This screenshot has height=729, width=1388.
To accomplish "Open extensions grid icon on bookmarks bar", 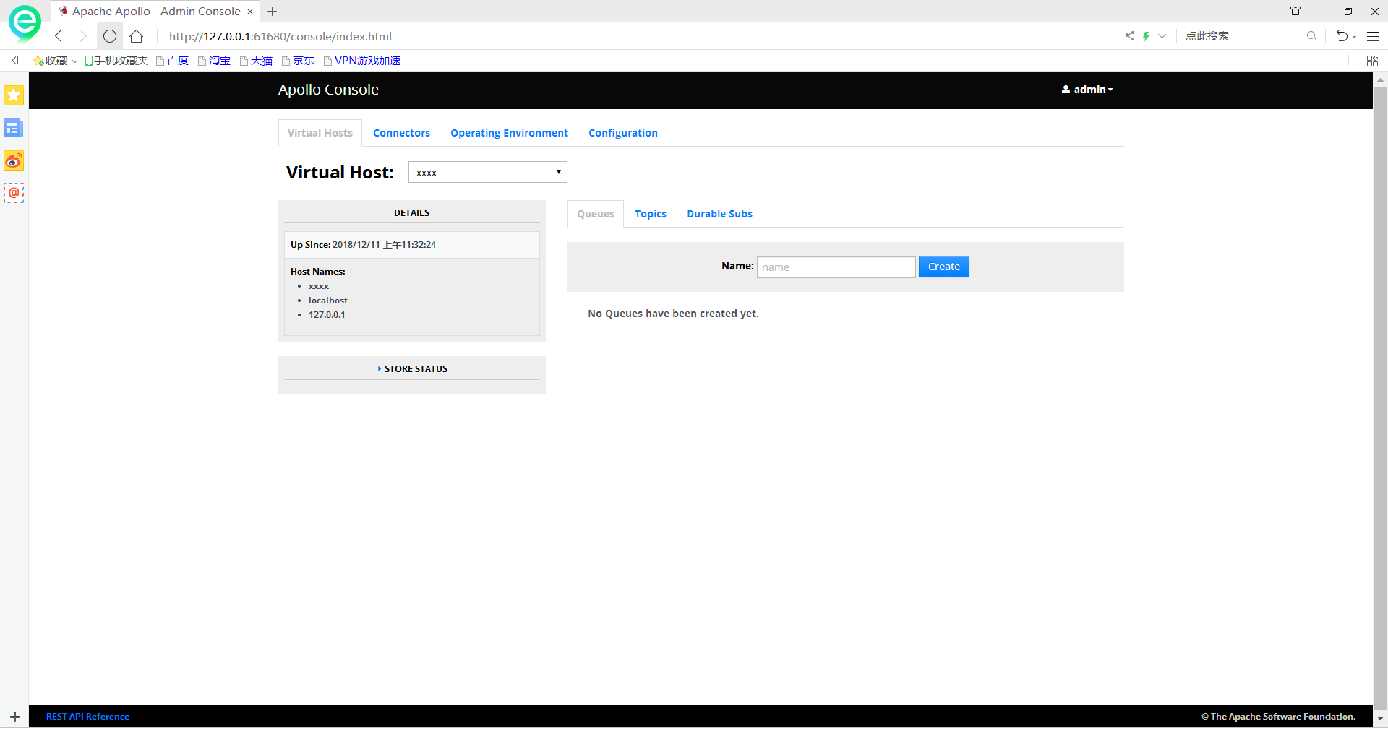I will pyautogui.click(x=1372, y=61).
